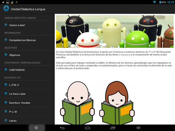Tap the volume down speaker icon
The image size is (175, 131).
pyautogui.click(x=37, y=128)
